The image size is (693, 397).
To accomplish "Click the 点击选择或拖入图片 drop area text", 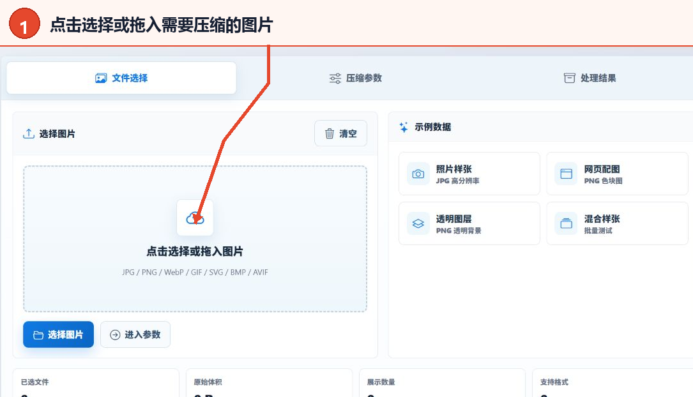I will (195, 251).
